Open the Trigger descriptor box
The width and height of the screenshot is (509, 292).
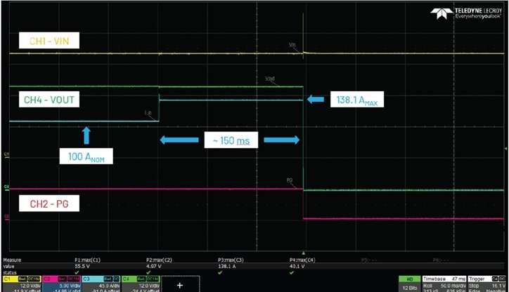pyautogui.click(x=487, y=284)
